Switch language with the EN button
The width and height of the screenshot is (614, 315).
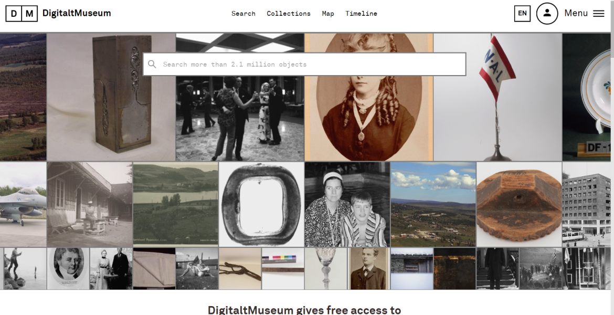pyautogui.click(x=522, y=14)
